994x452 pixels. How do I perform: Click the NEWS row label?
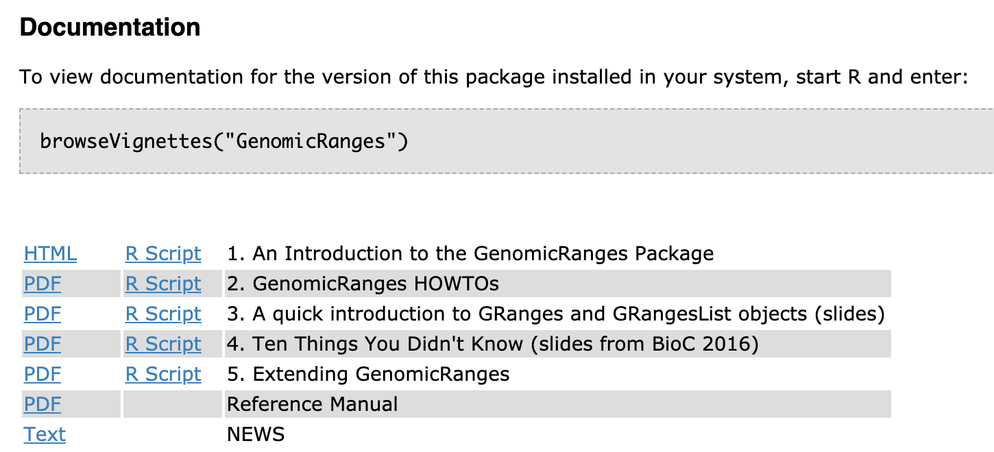tap(256, 435)
